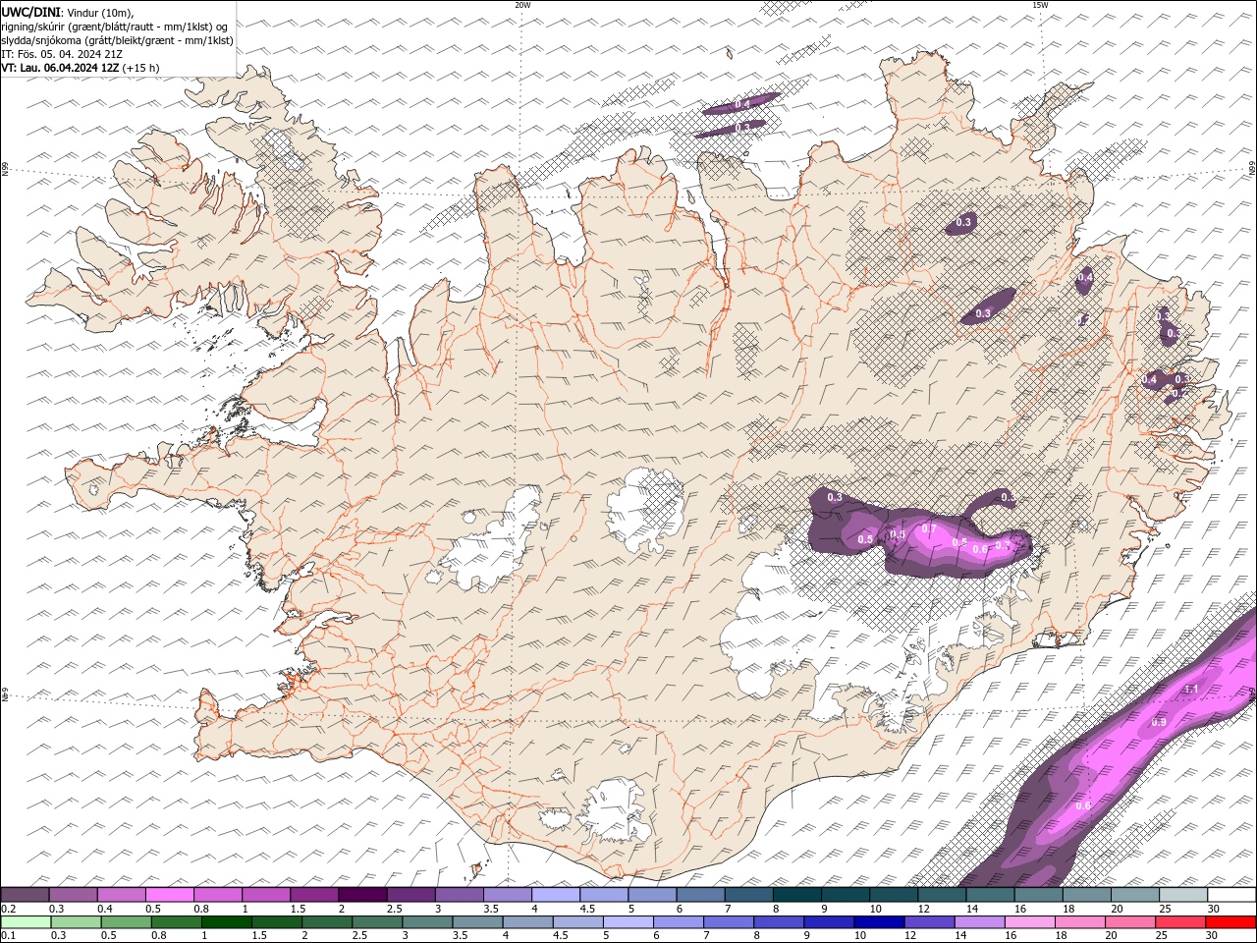Click the white 30 swatch in the upper scale

pos(1231,895)
